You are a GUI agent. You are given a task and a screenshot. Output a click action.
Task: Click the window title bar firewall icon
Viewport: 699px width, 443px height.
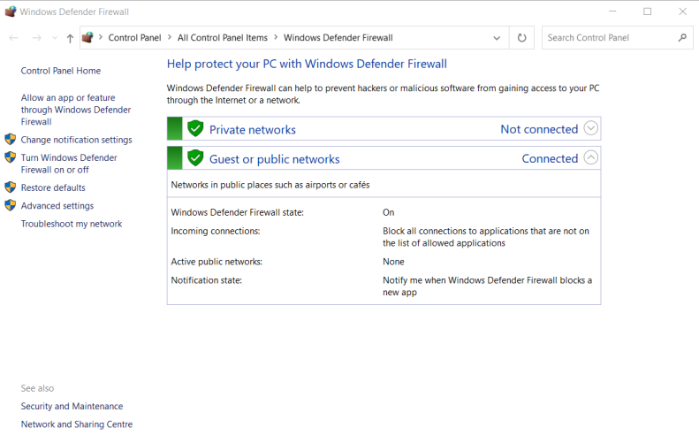click(11, 11)
